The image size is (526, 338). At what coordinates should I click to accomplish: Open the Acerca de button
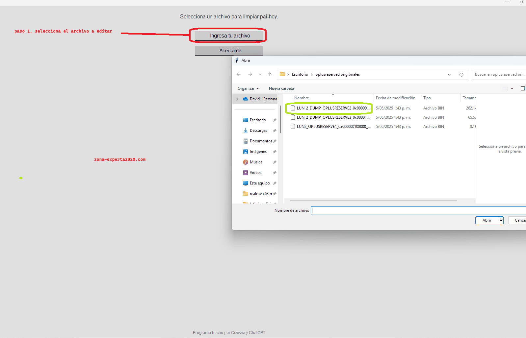click(229, 51)
